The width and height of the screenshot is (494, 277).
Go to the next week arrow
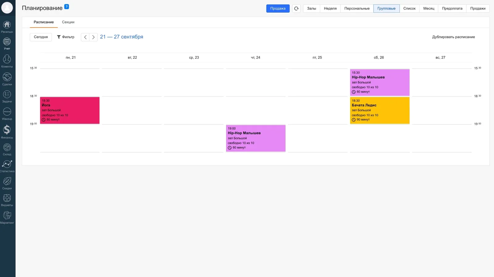(x=94, y=37)
